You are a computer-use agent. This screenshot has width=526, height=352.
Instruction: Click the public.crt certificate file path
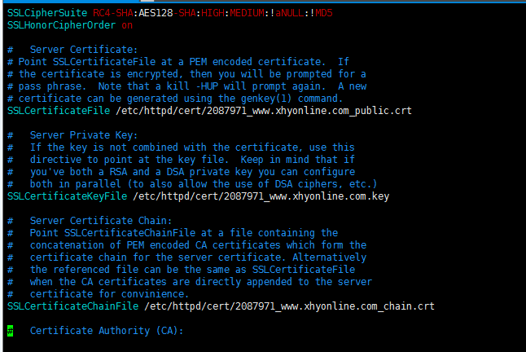[264, 111]
